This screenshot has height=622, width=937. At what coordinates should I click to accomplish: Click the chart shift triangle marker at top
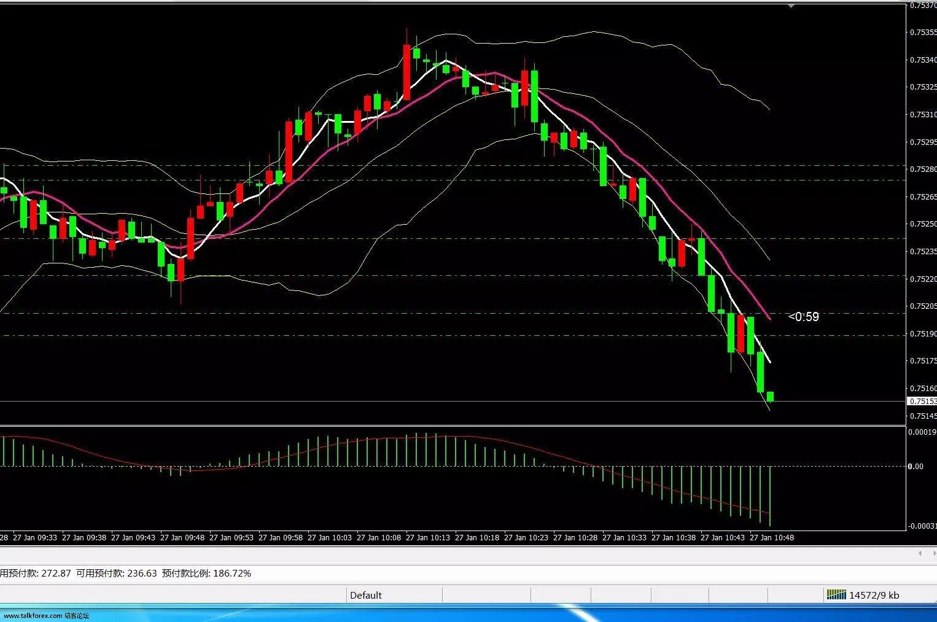(791, 6)
